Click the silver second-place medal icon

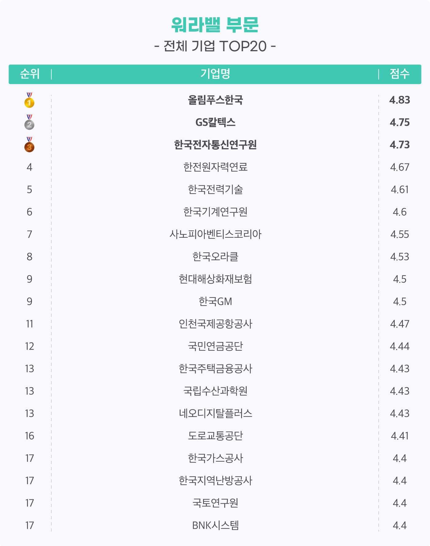pyautogui.click(x=29, y=122)
